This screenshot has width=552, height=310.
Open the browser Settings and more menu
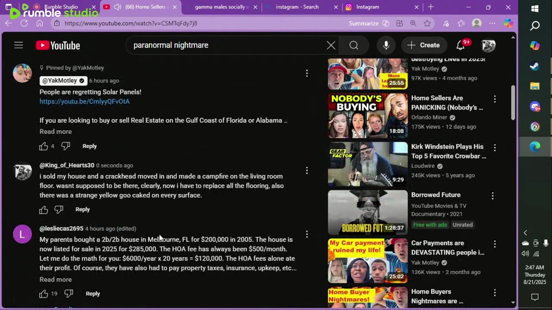(x=492, y=23)
